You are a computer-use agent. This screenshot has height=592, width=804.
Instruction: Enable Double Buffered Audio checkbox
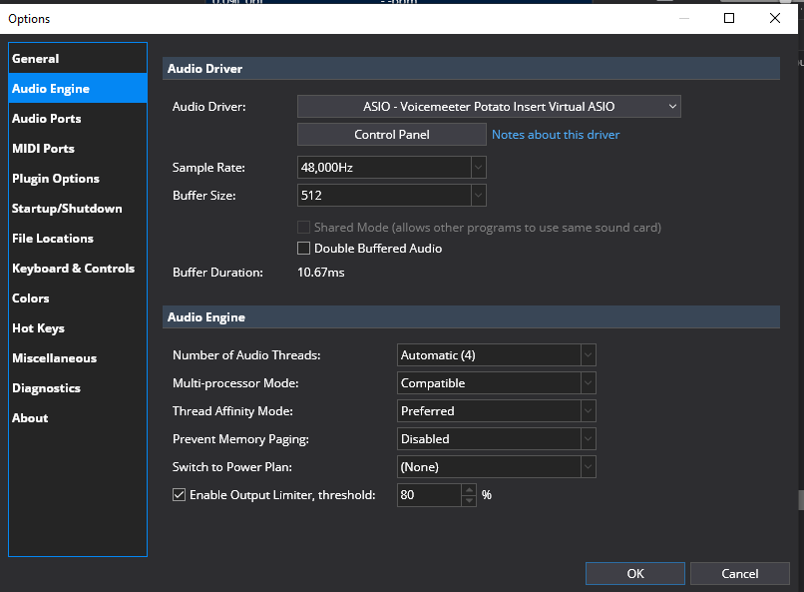pyautogui.click(x=304, y=249)
